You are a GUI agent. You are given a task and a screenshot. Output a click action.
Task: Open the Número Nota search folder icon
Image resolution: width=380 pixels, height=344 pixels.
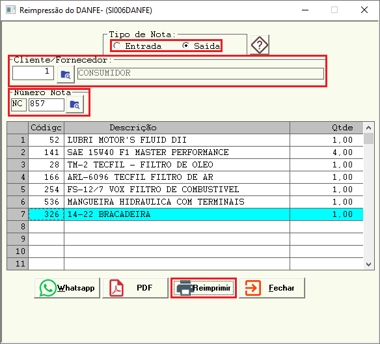tap(75, 104)
